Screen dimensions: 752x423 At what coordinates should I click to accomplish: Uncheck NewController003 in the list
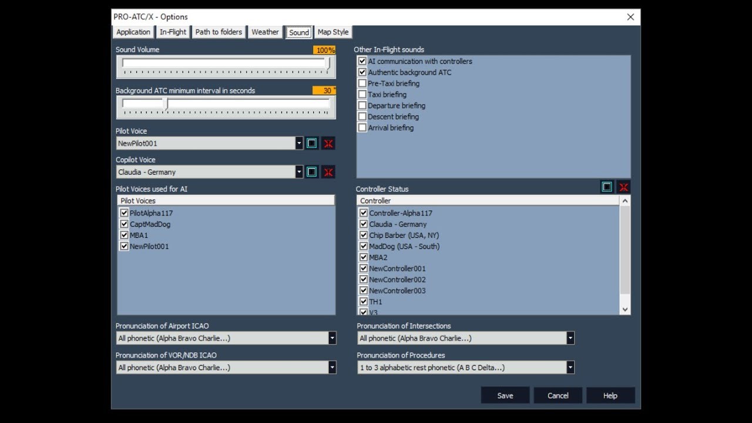point(364,291)
